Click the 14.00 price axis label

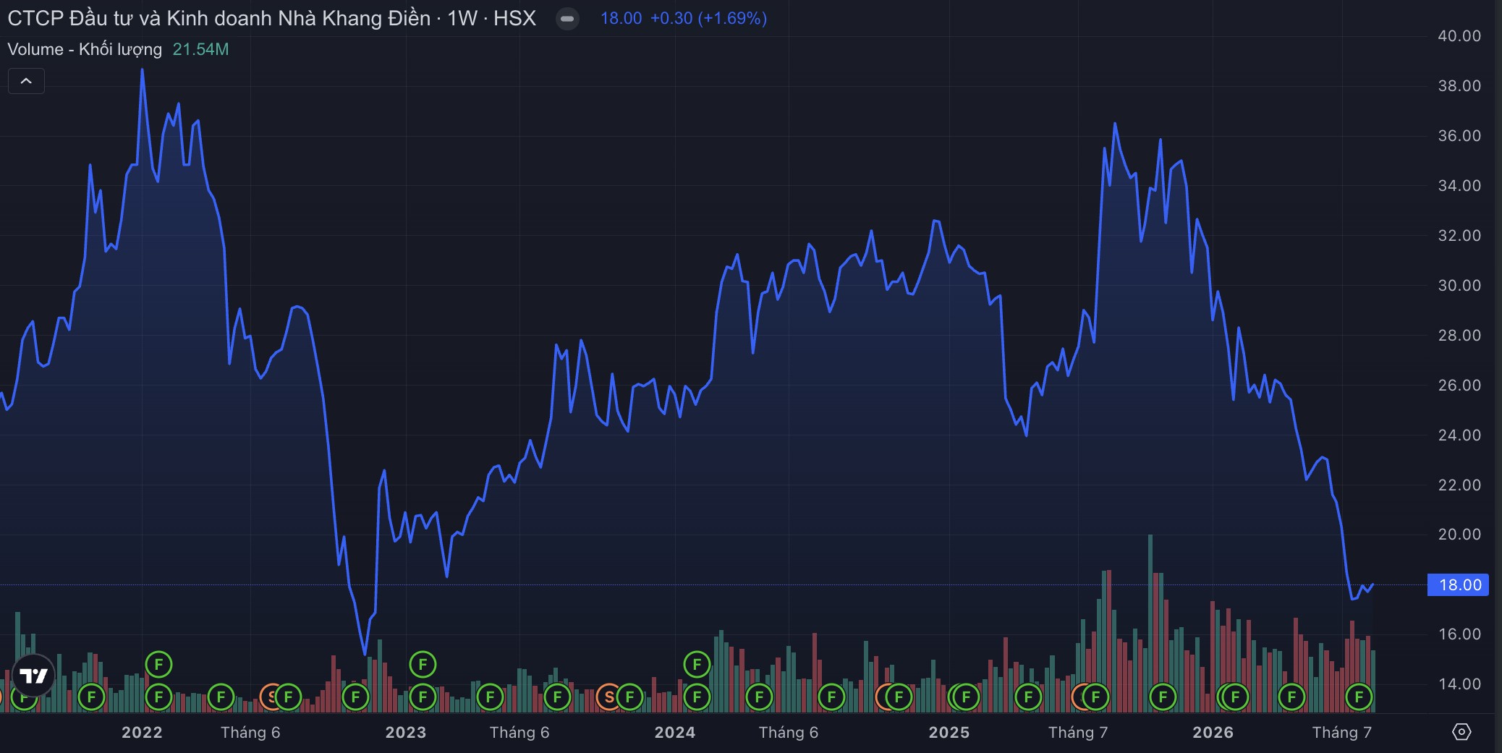1459,684
